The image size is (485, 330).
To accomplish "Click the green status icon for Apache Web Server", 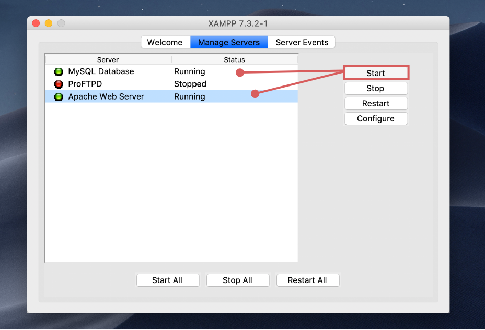I will point(59,96).
